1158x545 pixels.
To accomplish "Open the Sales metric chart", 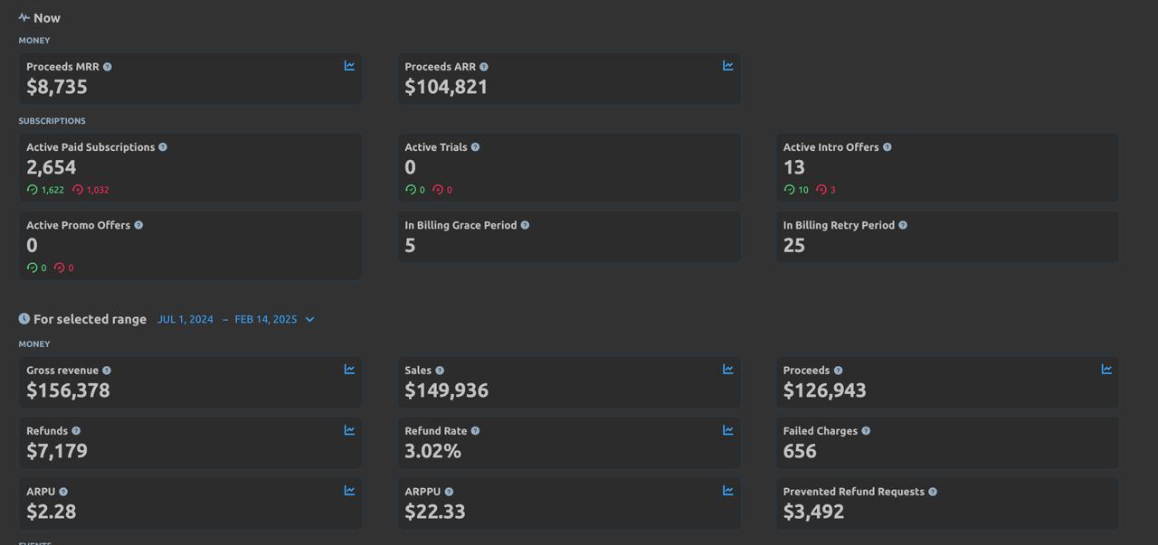I will click(727, 369).
